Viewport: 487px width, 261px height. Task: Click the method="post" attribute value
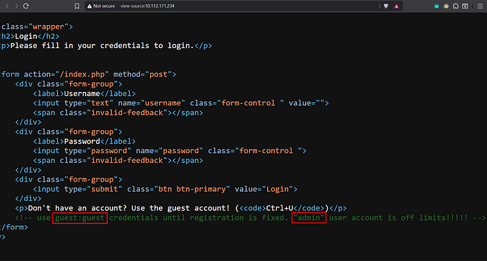(158, 74)
